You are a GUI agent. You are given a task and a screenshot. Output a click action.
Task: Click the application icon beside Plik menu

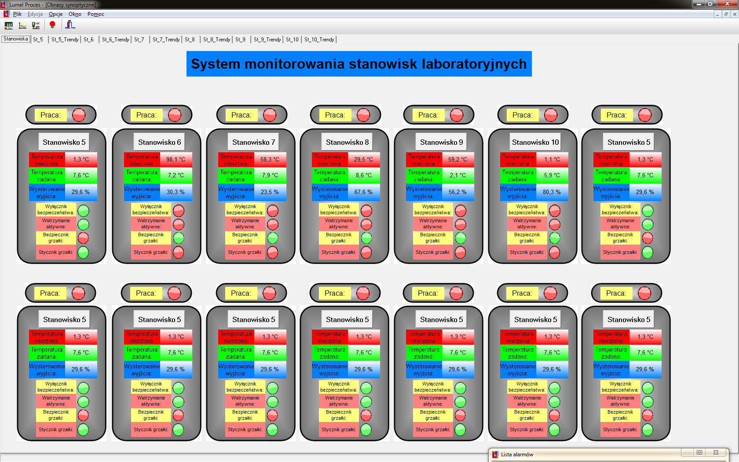[6, 14]
